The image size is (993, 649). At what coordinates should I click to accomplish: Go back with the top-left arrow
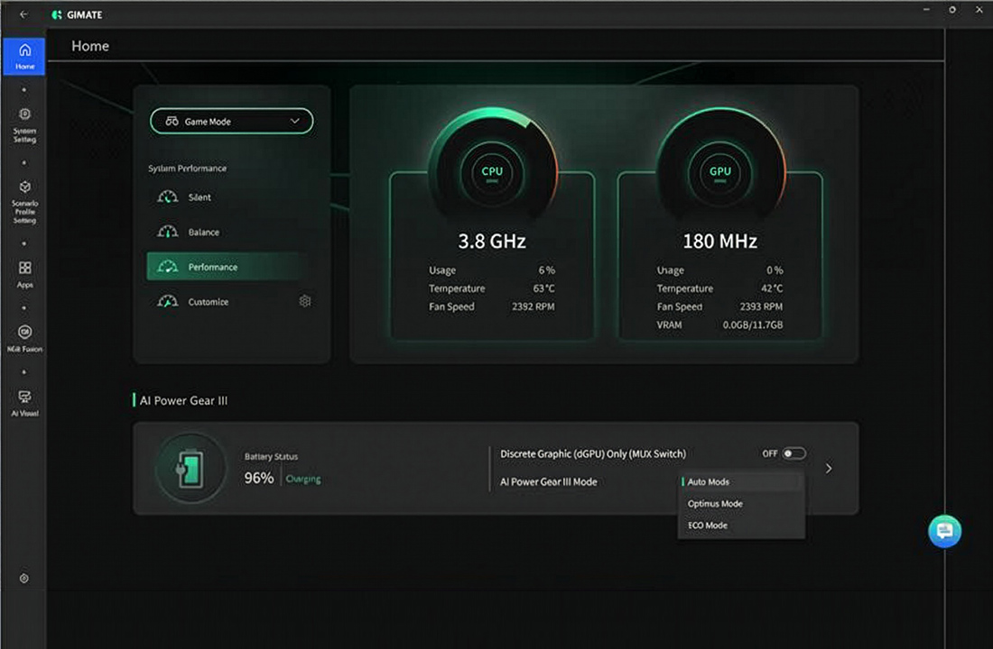pyautogui.click(x=23, y=14)
